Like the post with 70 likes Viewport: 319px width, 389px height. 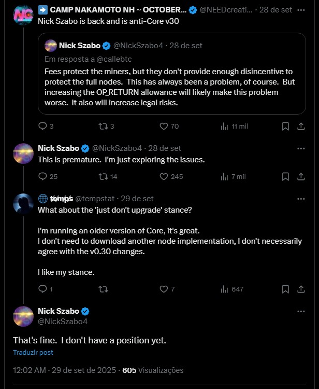[164, 126]
